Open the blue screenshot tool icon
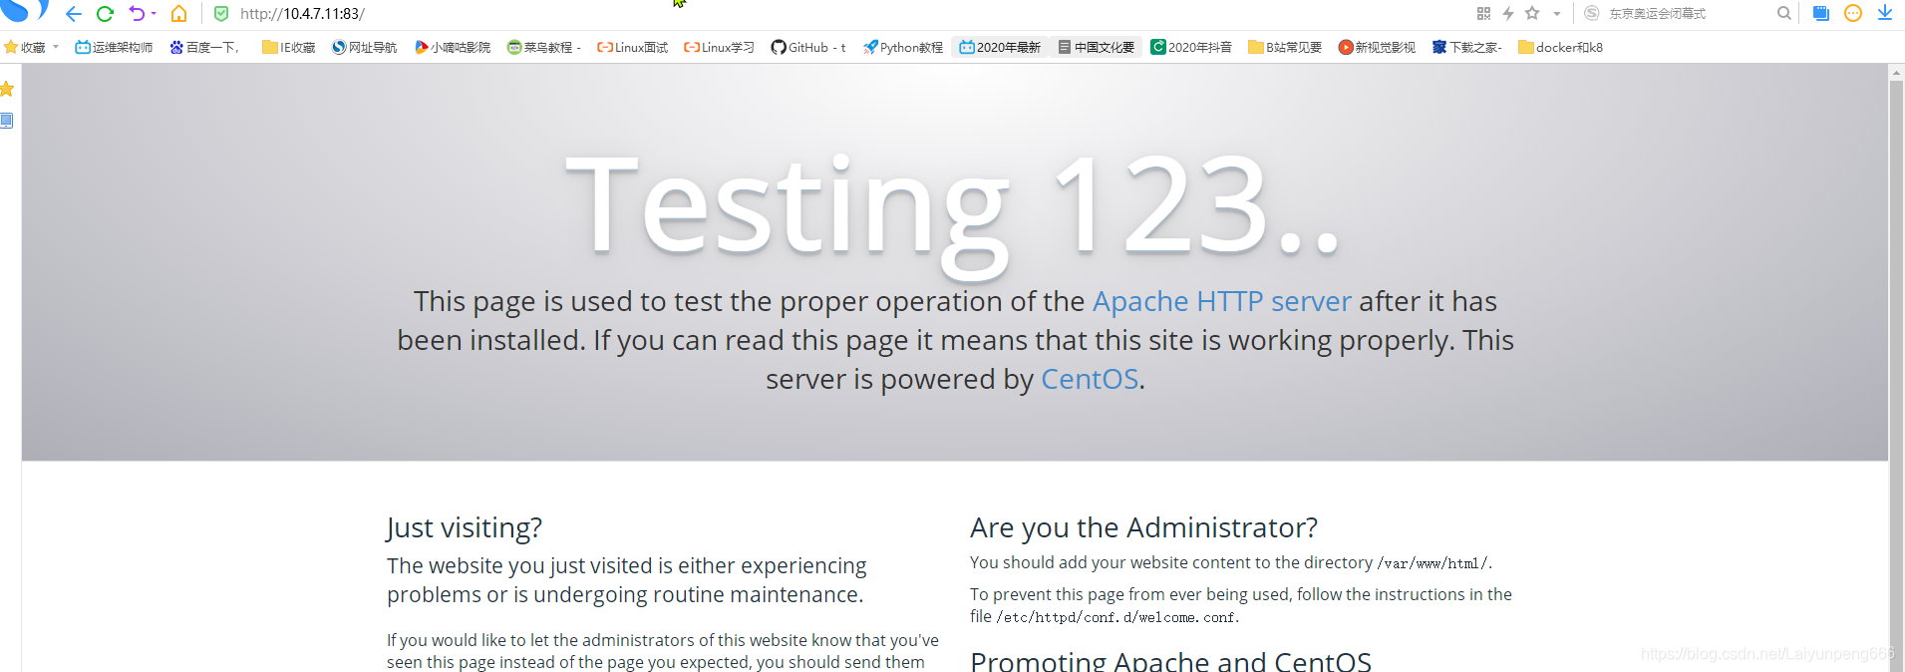 1821,13
